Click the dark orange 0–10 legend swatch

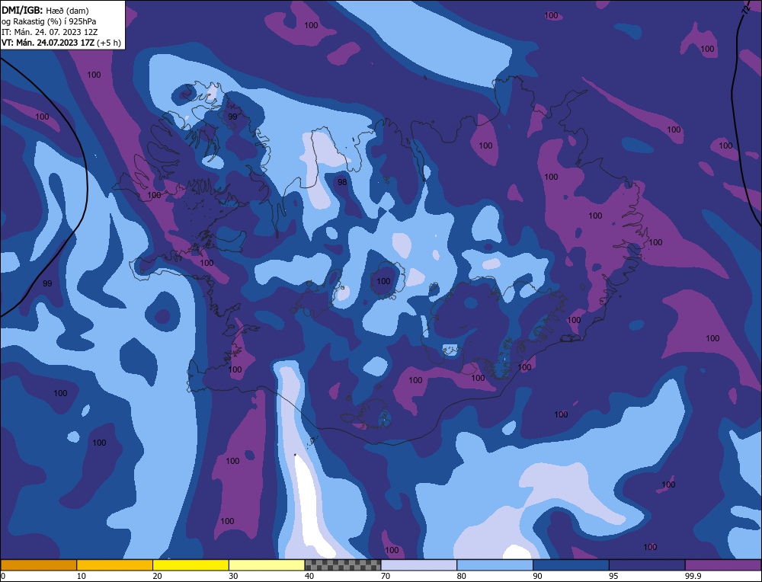point(38,564)
